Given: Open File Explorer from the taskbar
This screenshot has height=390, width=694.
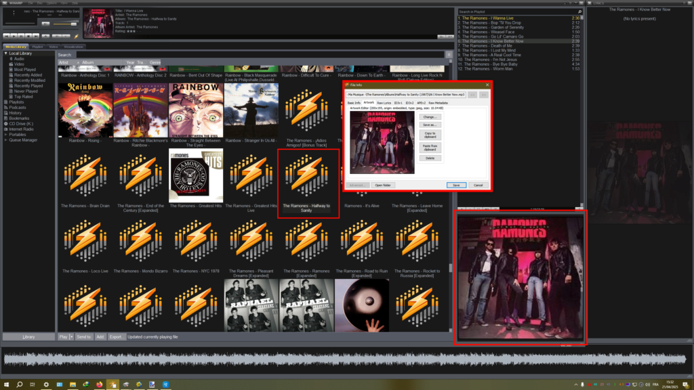Looking at the screenshot, I should [73, 385].
